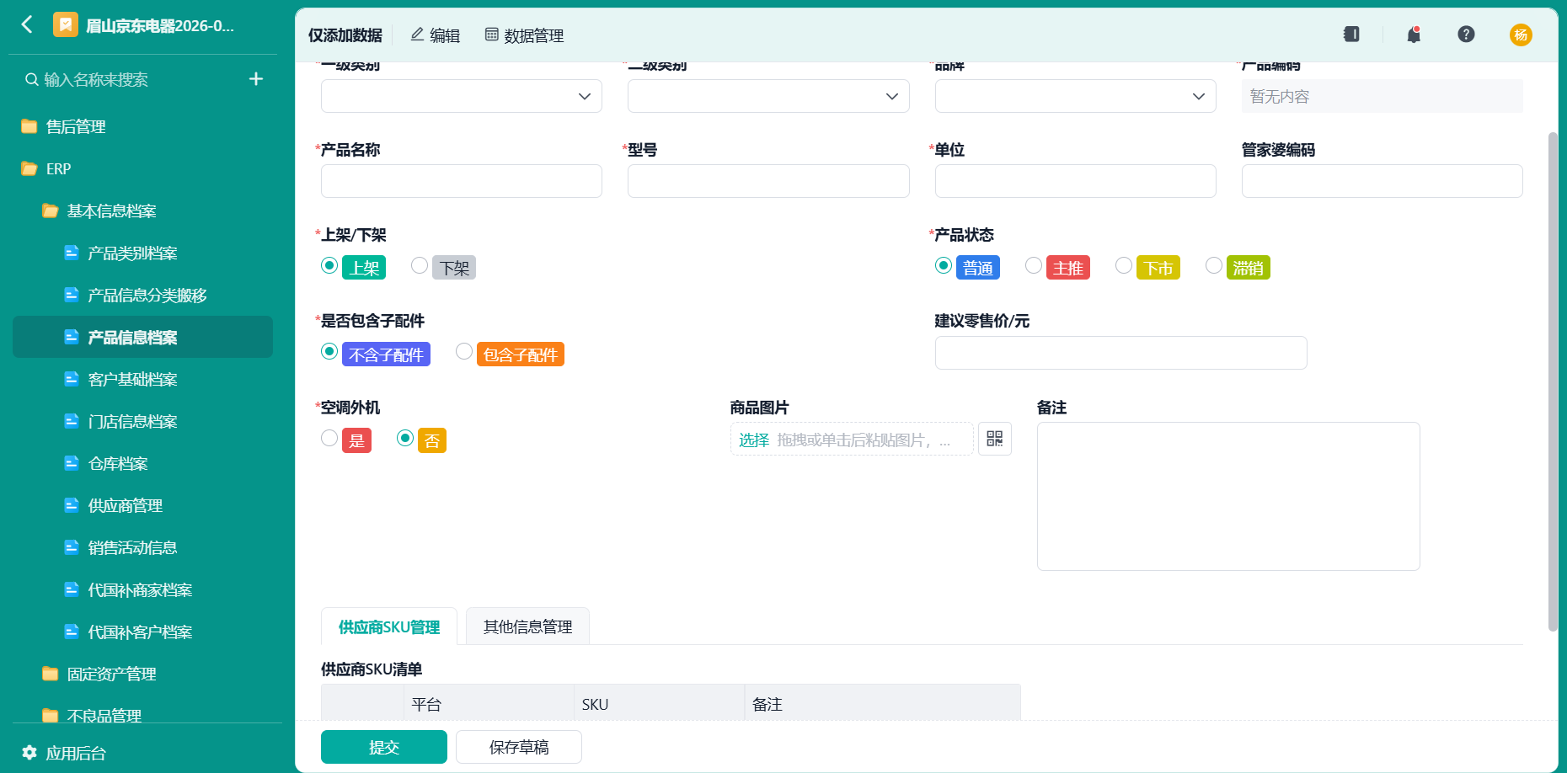Open the 一级类别 dropdown
Screen dimensions: 1567x773
(462, 96)
